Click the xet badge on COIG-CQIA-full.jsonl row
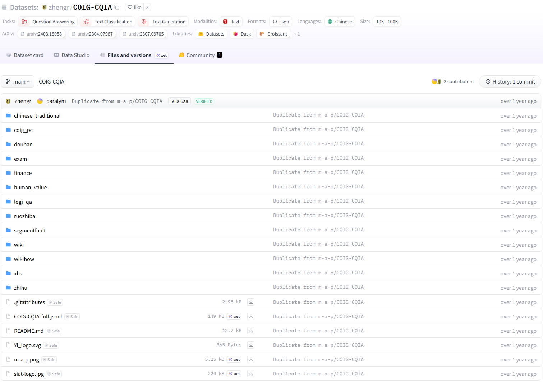This screenshot has height=383, width=543. [x=234, y=316]
